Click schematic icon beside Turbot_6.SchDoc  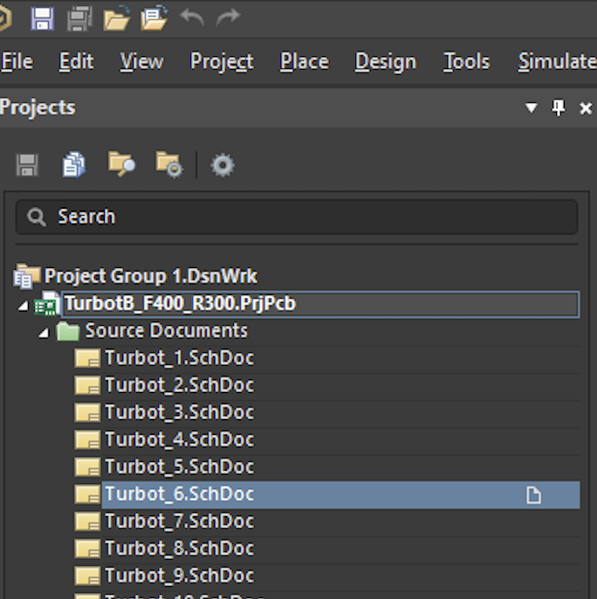click(x=87, y=494)
